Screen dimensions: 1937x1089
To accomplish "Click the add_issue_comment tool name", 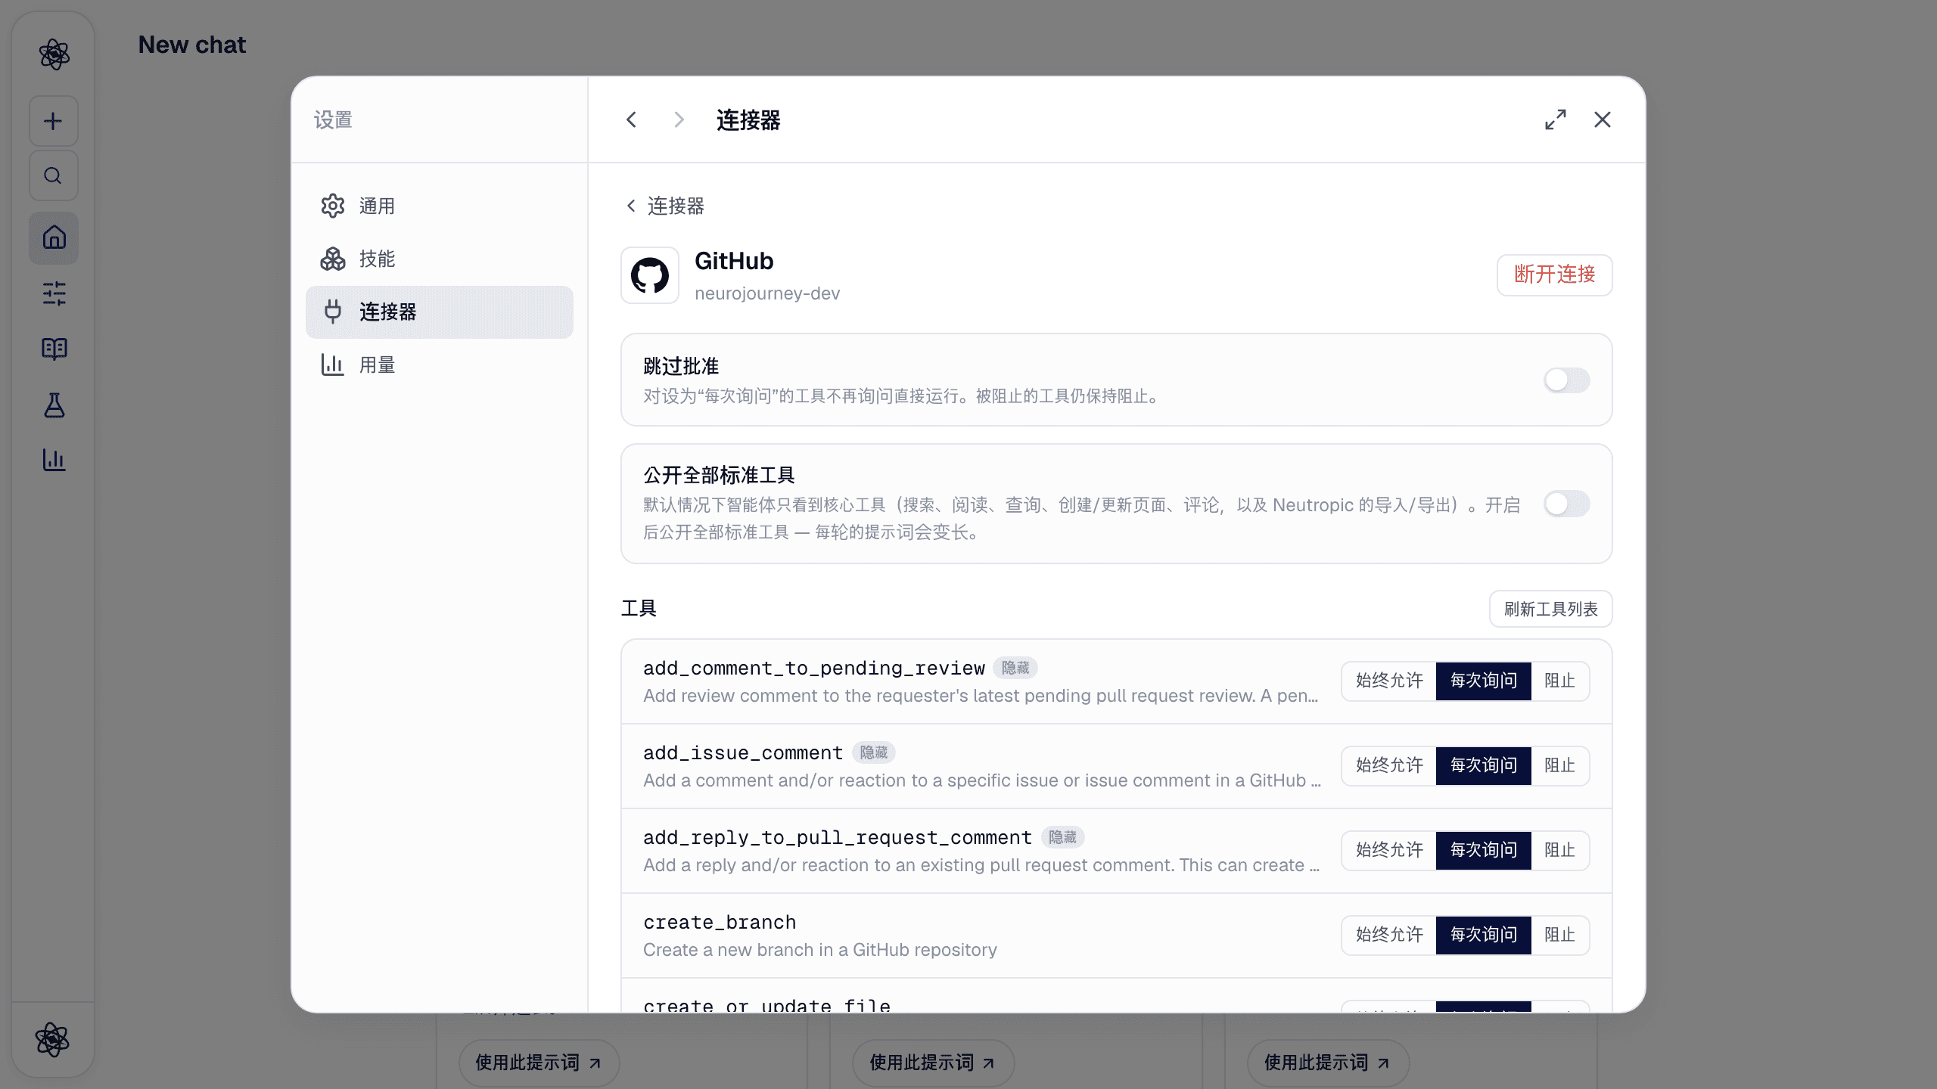I will click(743, 753).
